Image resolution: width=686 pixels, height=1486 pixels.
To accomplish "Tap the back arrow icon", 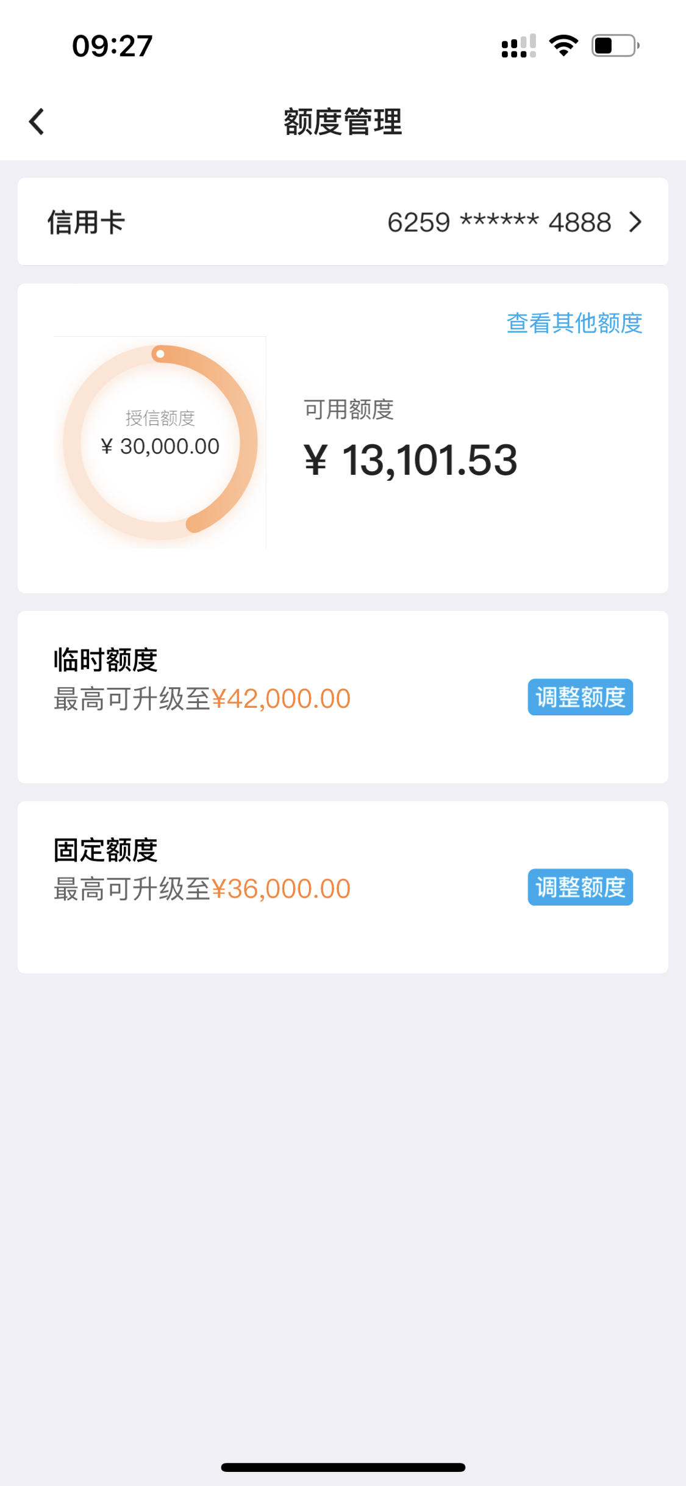I will [37, 121].
